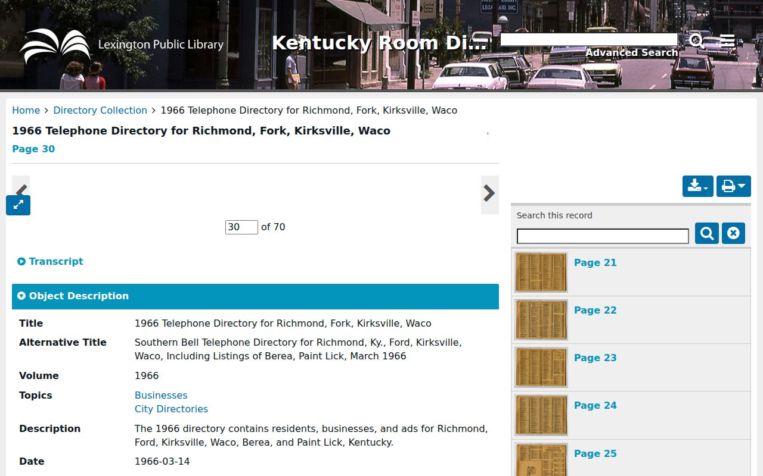Click the header search magnifier icon
This screenshot has width=763, height=476.
pos(697,41)
